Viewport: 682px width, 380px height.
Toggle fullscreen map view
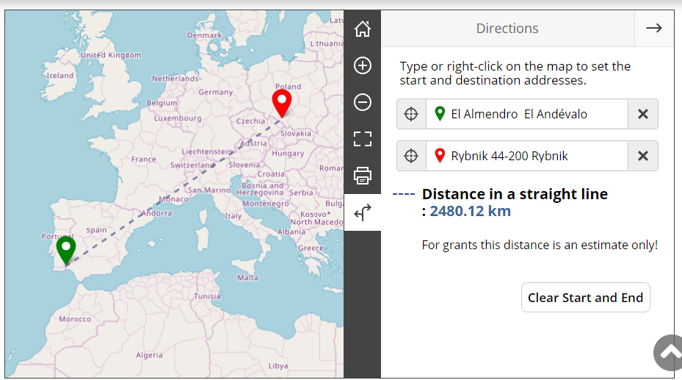(x=363, y=139)
